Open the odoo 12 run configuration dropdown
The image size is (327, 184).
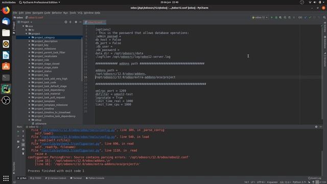[x=260, y=17]
